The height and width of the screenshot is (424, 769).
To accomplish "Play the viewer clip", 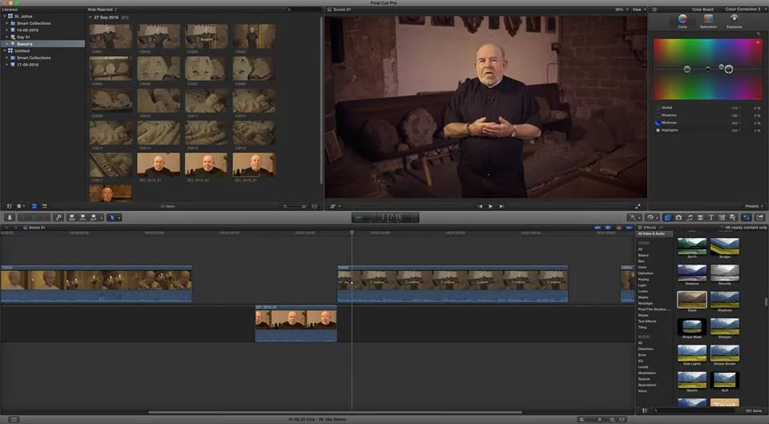I will (490, 207).
